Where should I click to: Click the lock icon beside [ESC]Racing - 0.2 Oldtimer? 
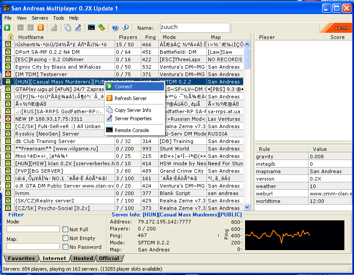pos(8,59)
